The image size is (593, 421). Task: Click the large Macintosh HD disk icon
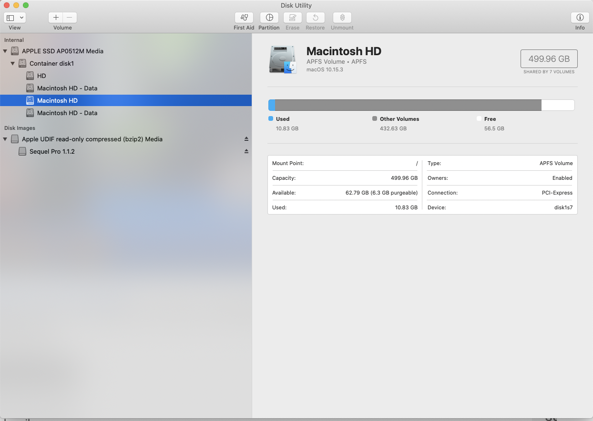(283, 59)
